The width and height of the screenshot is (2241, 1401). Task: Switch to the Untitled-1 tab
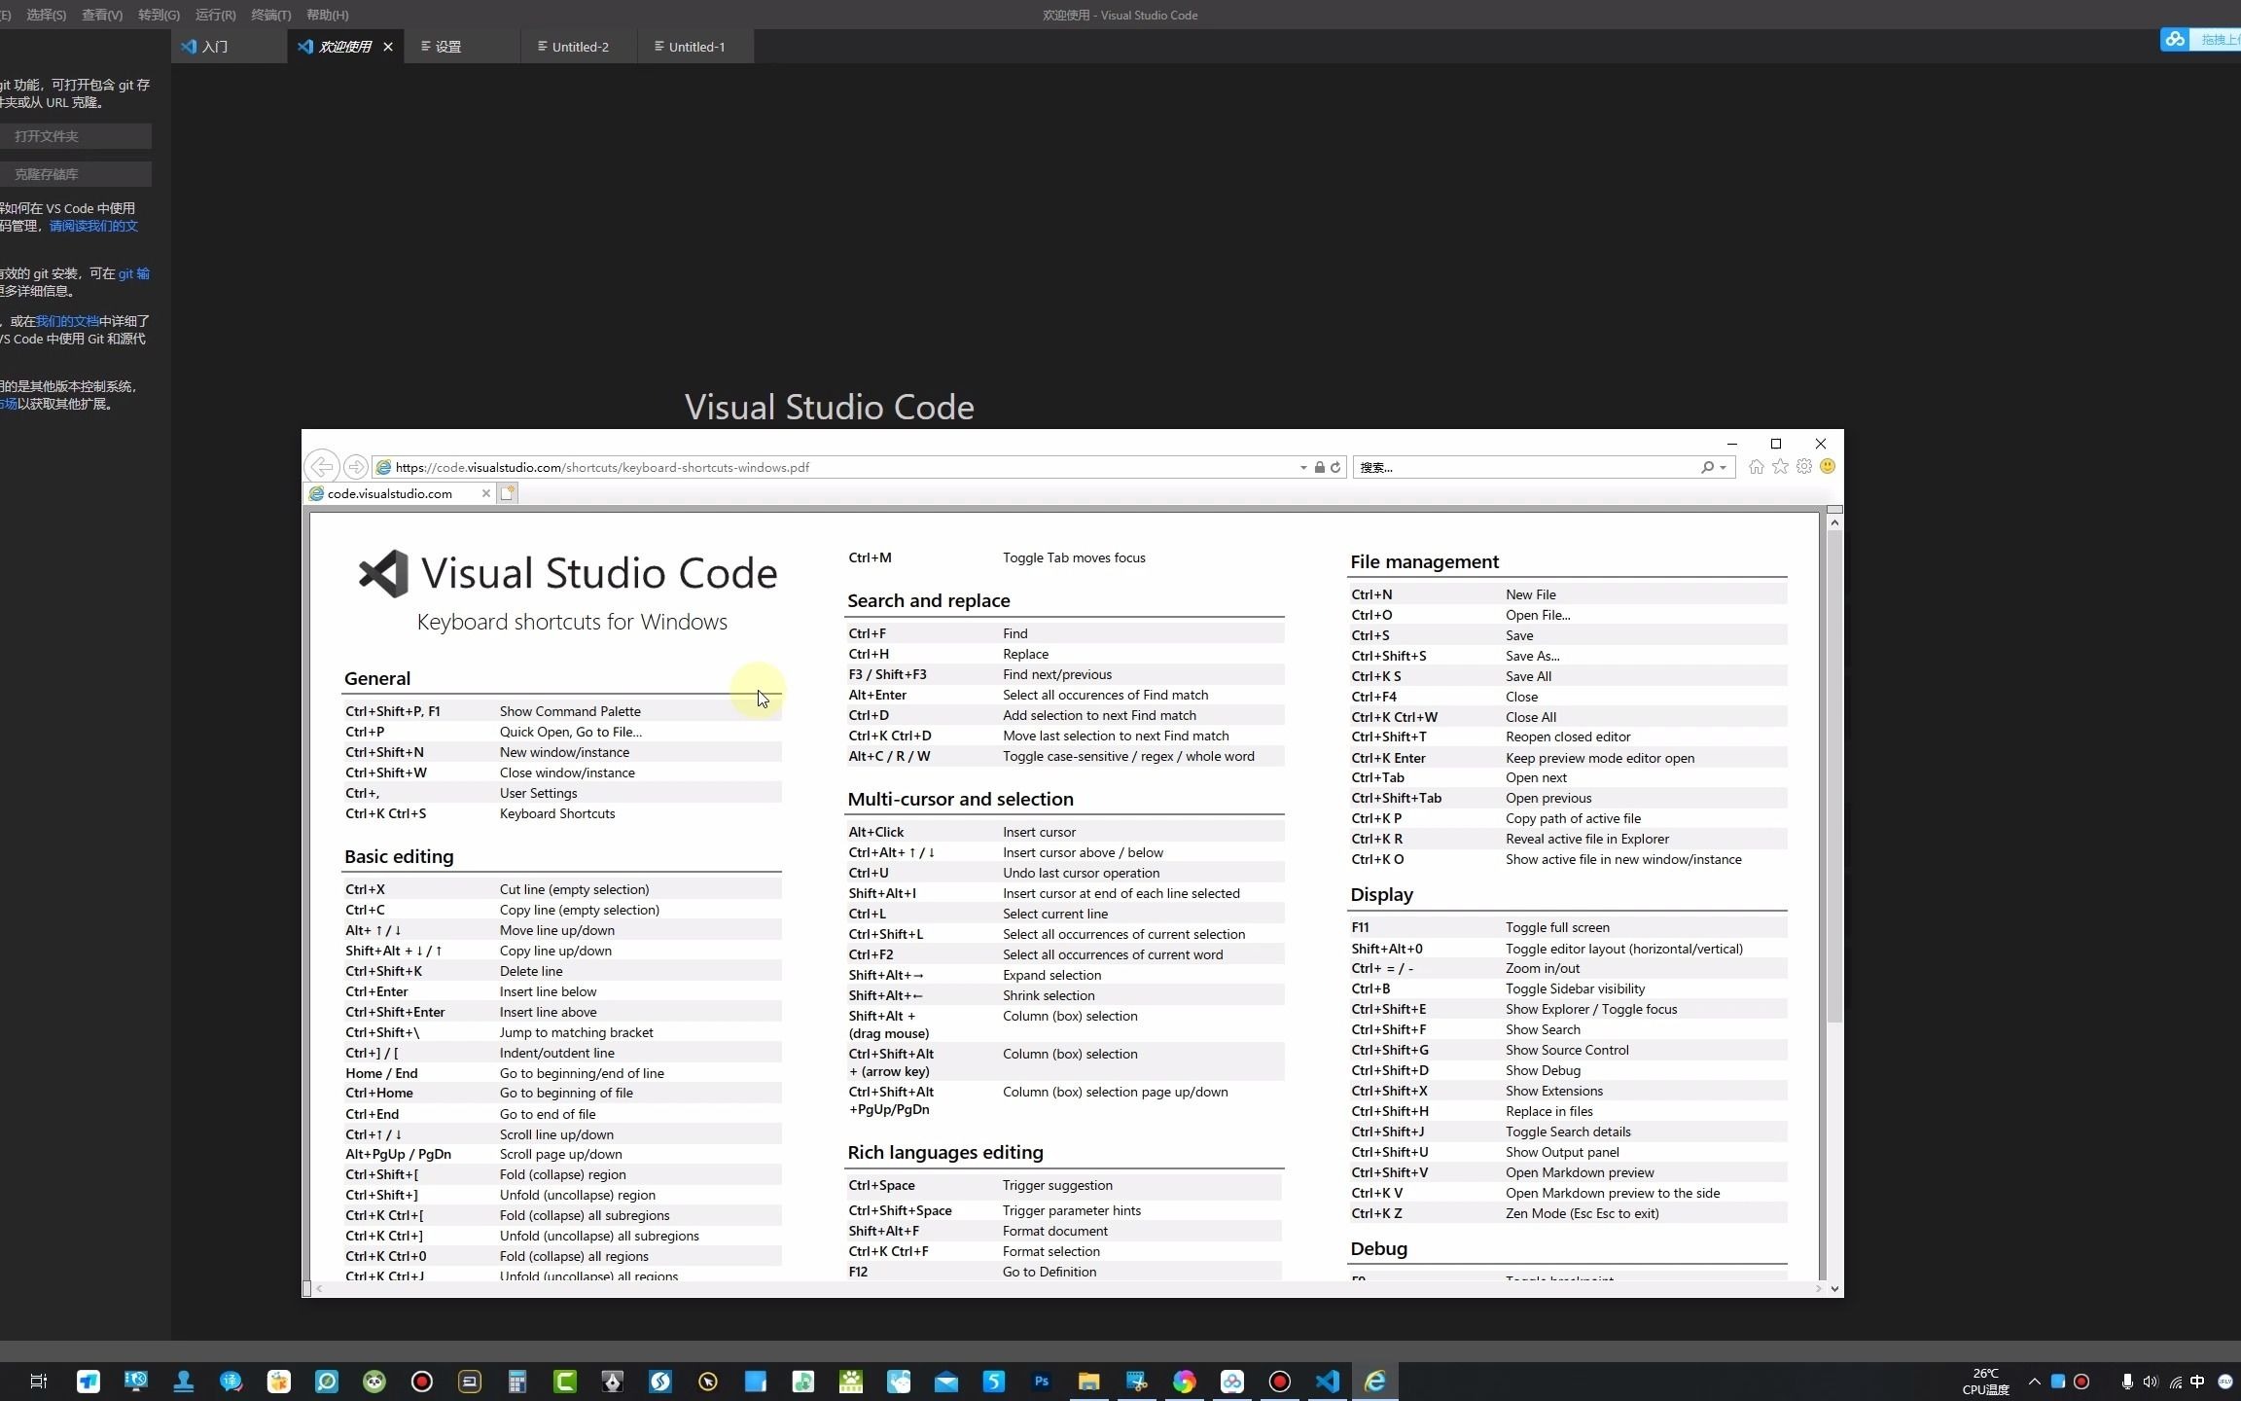695,47
